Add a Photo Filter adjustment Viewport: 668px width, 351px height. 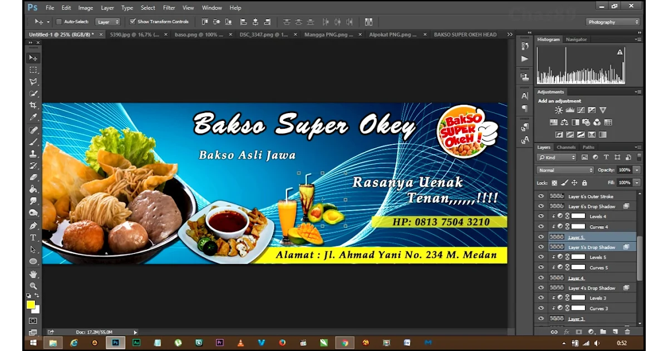pos(586,122)
